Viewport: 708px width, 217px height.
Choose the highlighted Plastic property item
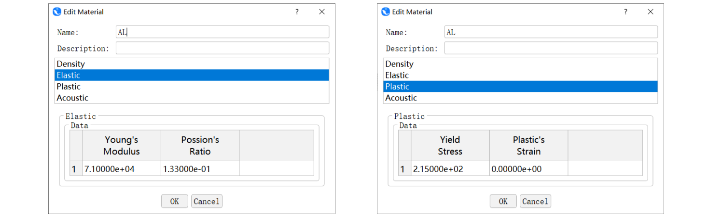(397, 87)
